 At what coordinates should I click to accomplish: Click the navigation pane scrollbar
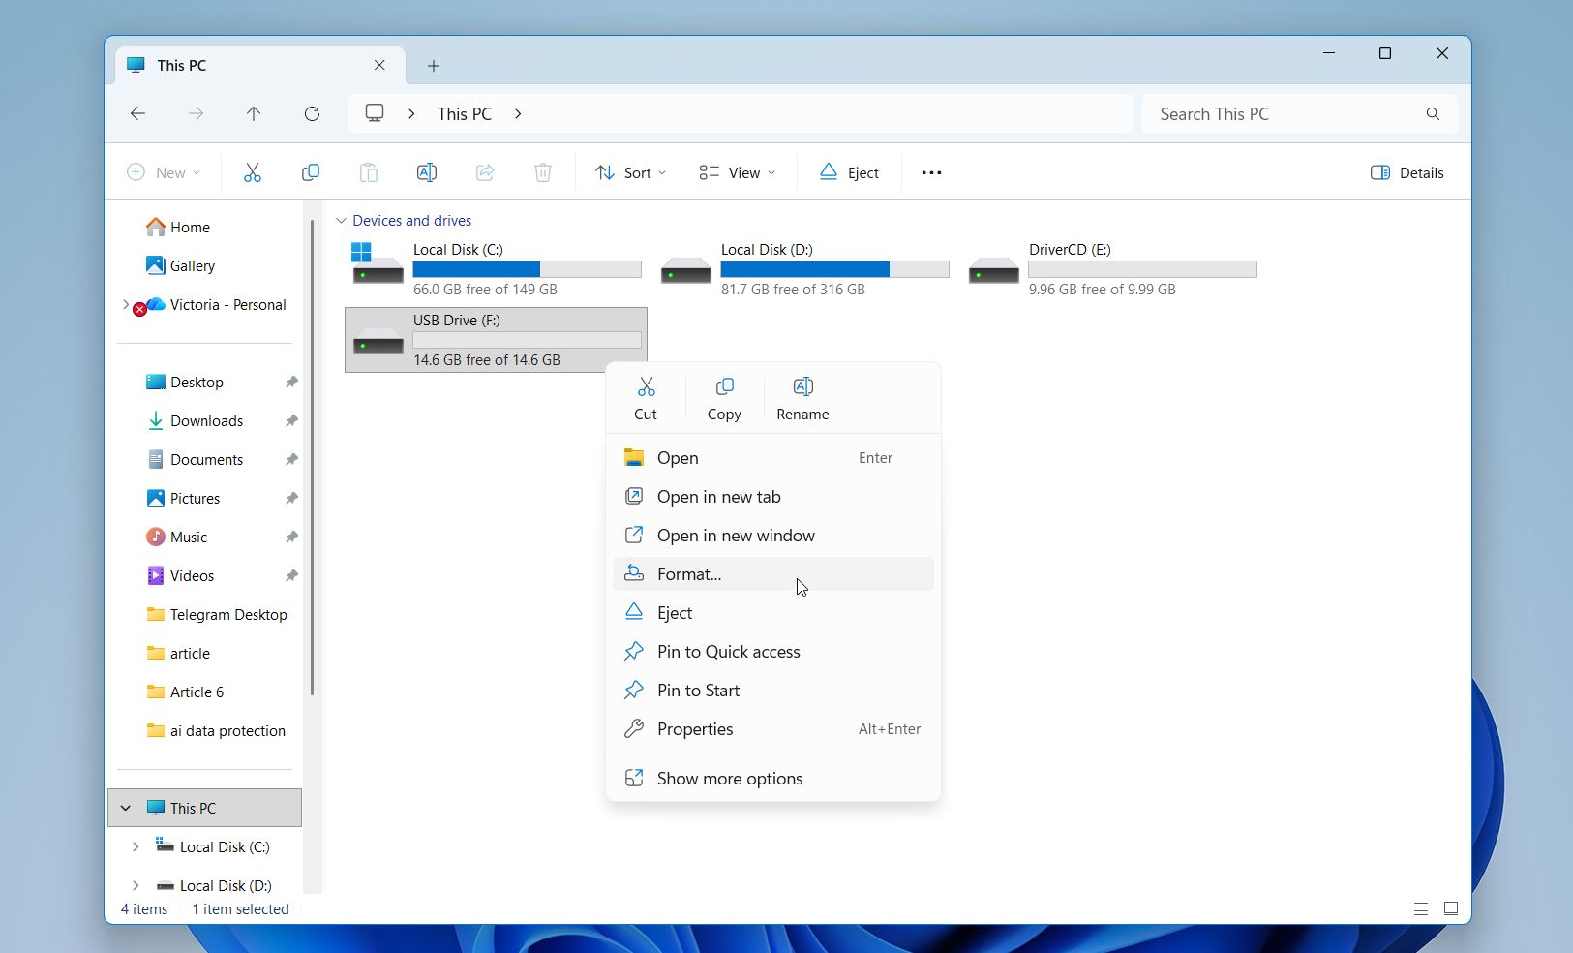point(312,457)
